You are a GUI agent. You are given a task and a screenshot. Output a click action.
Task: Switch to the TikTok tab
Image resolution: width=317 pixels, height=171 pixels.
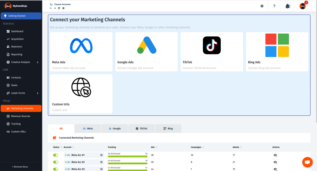(x=141, y=128)
